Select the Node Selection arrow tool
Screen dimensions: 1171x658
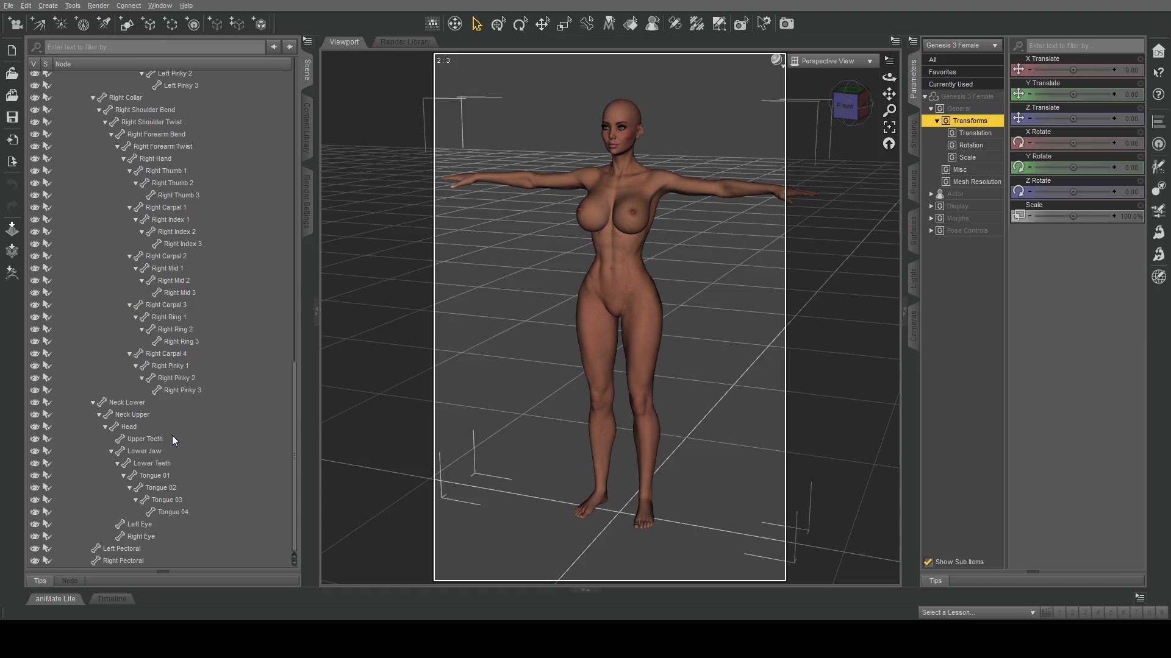point(477,24)
